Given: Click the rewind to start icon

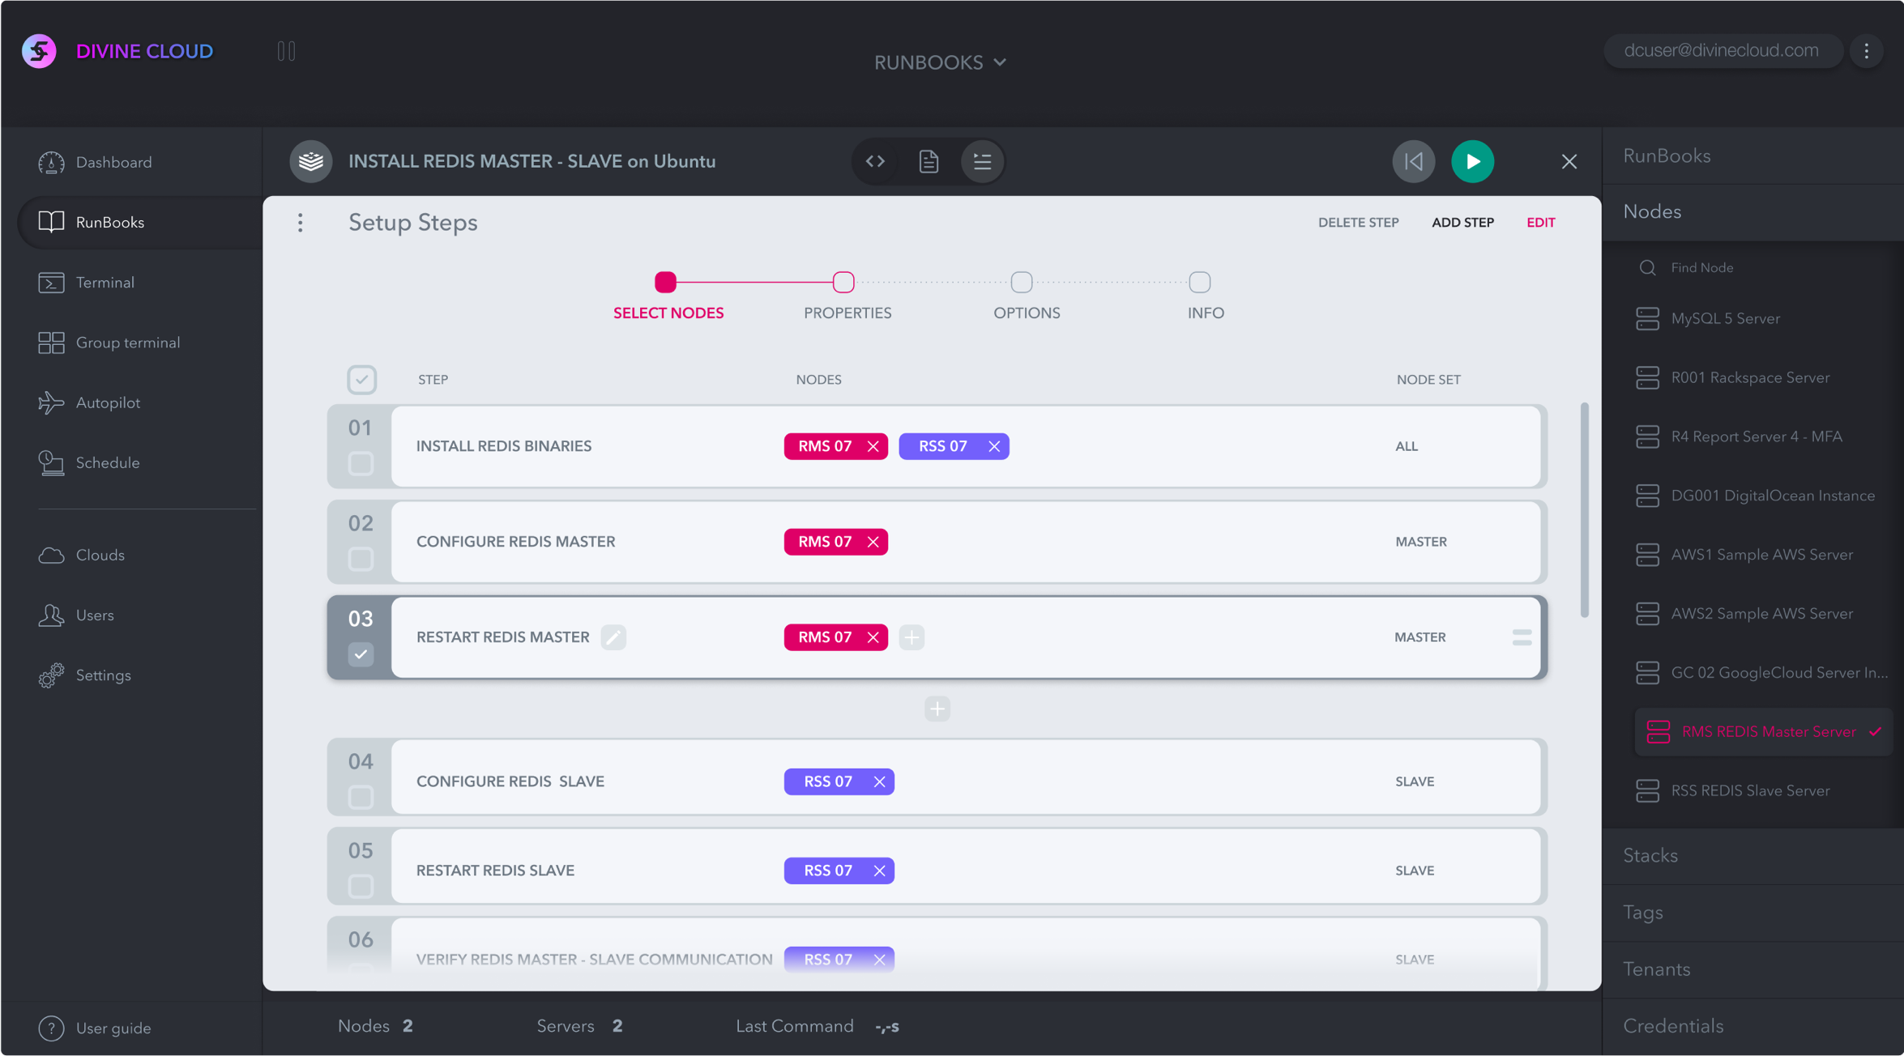Looking at the screenshot, I should (x=1413, y=161).
